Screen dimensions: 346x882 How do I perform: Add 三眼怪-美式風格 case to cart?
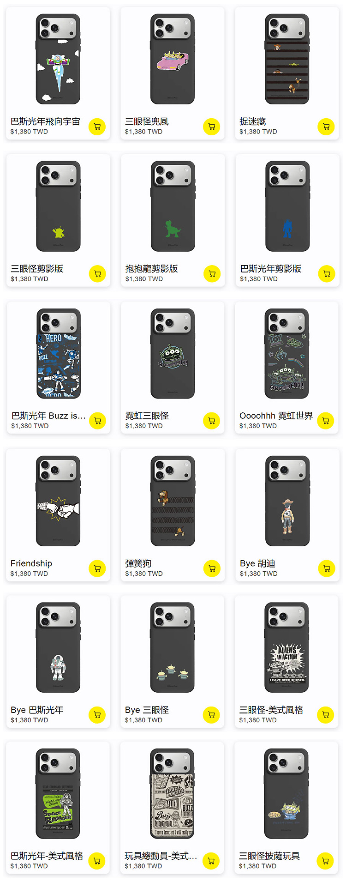pyautogui.click(x=326, y=715)
